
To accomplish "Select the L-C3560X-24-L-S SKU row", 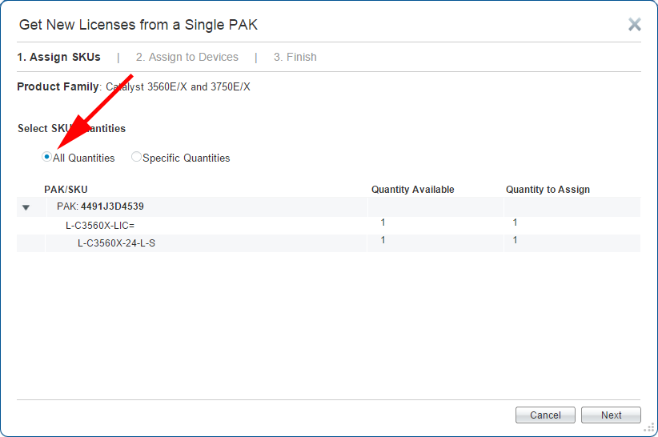I will [x=328, y=243].
